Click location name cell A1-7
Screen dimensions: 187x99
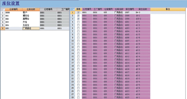(143, 41)
